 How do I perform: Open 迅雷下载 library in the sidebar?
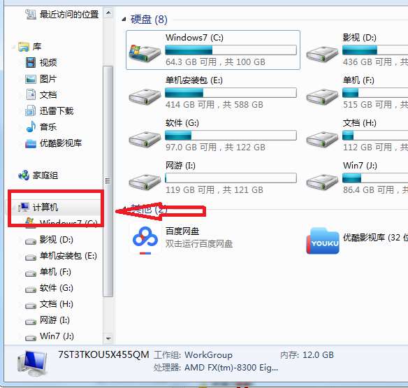pos(57,111)
